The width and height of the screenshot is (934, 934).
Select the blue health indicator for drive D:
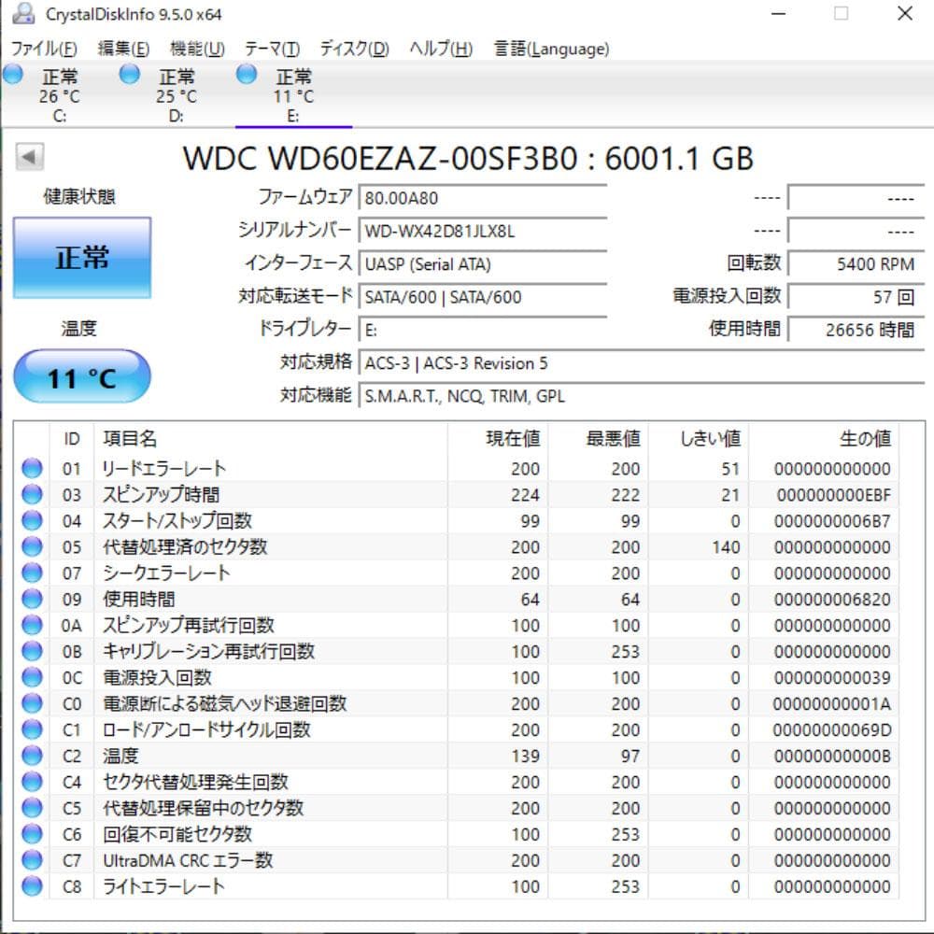tap(128, 74)
